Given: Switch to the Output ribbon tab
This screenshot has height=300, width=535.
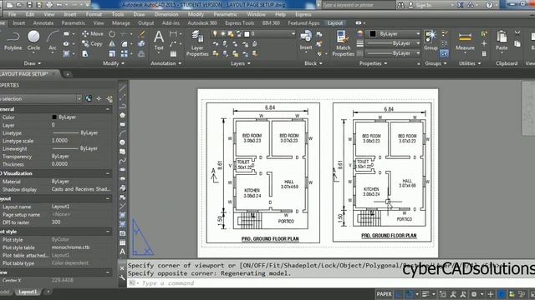Looking at the screenshot, I should 146,22.
